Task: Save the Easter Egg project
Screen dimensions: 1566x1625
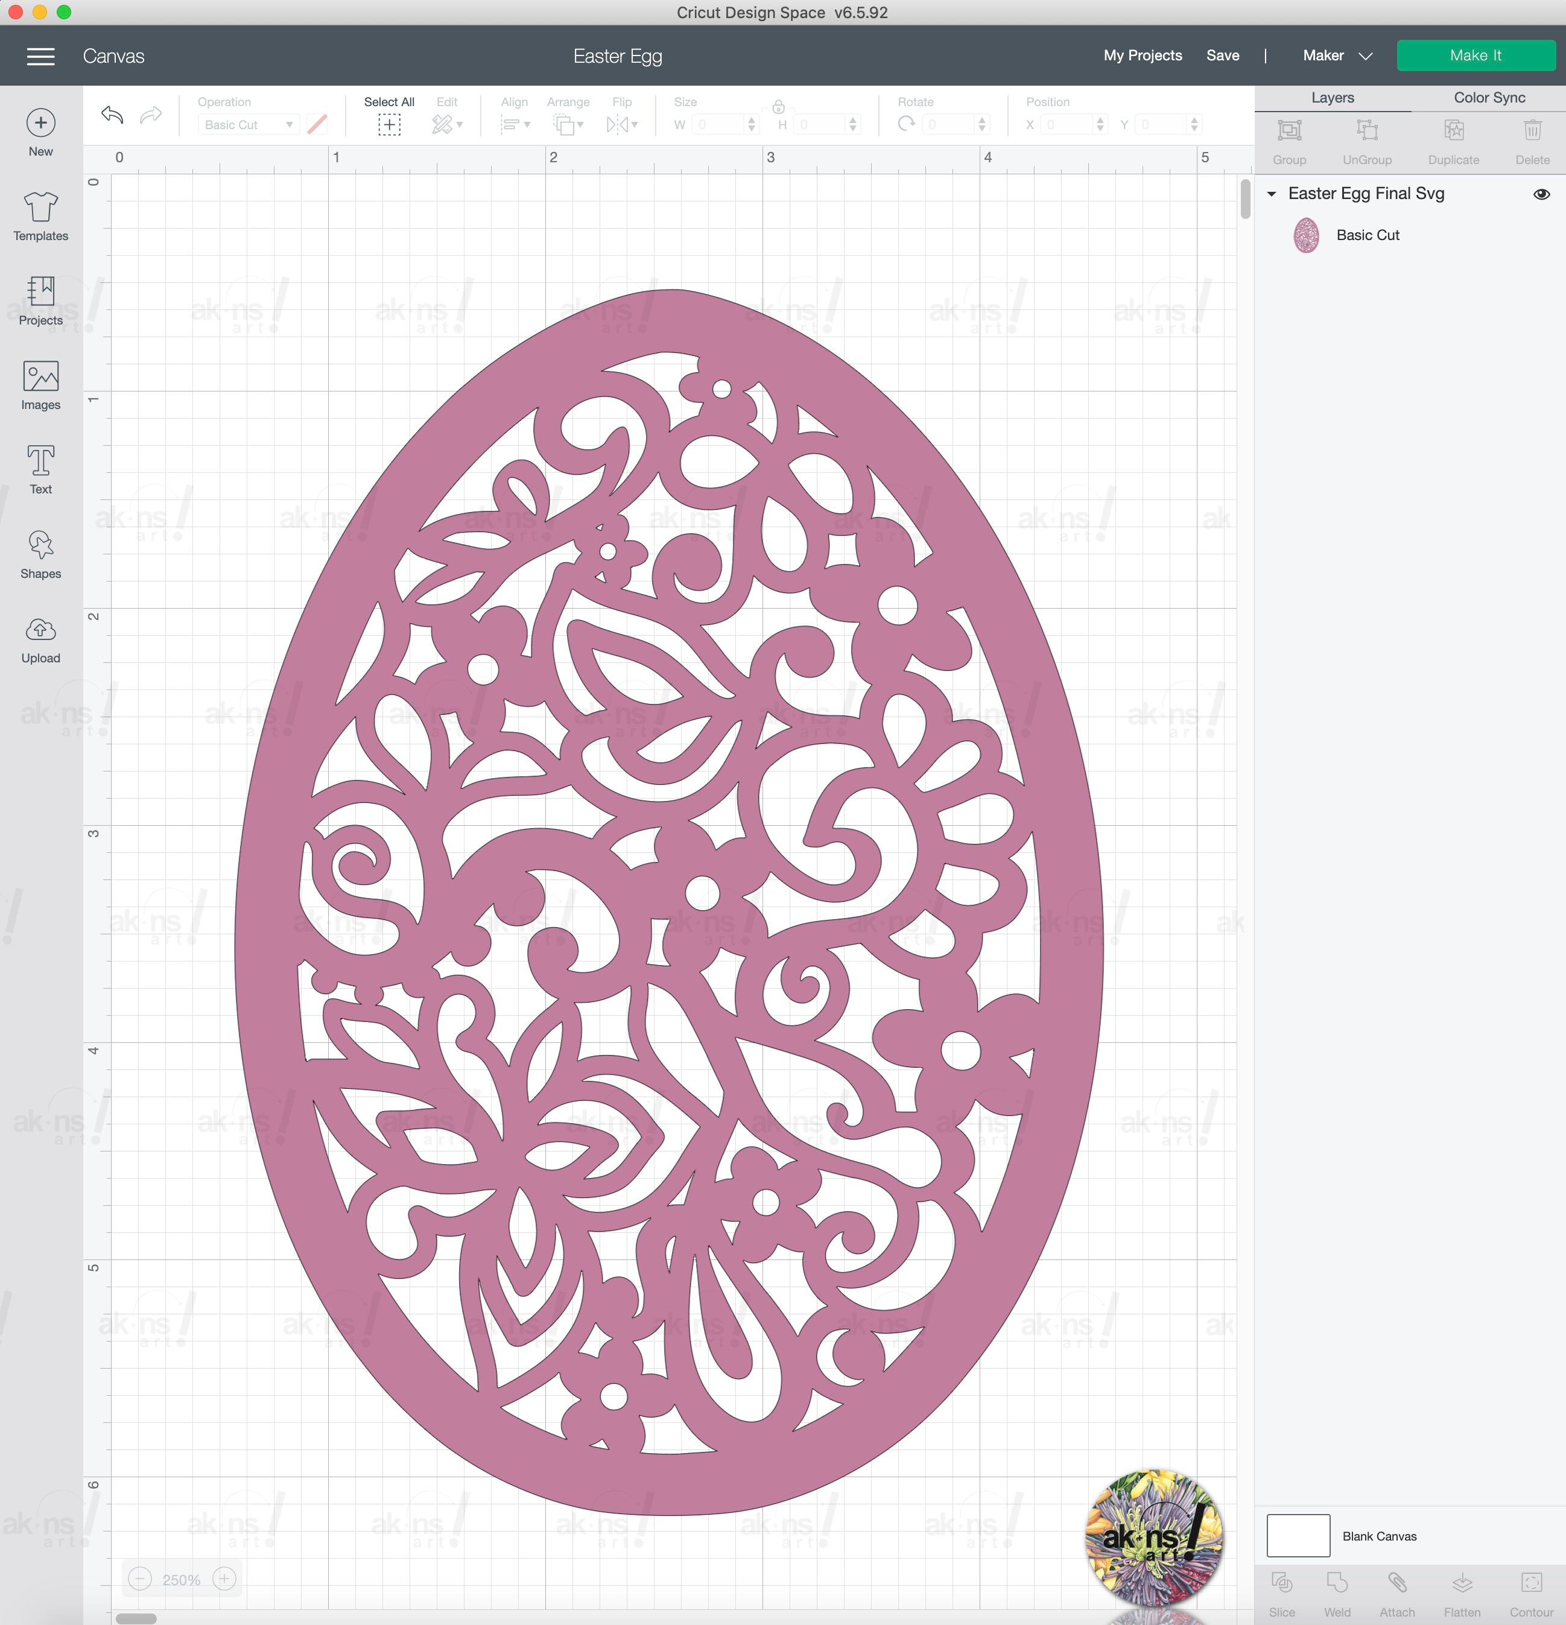Action: pyautogui.click(x=1223, y=55)
